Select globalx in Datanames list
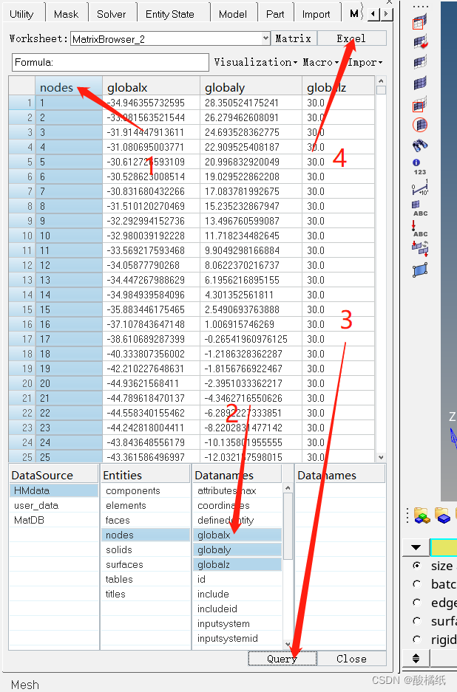Viewport: 457px width, 692px height. 237,535
